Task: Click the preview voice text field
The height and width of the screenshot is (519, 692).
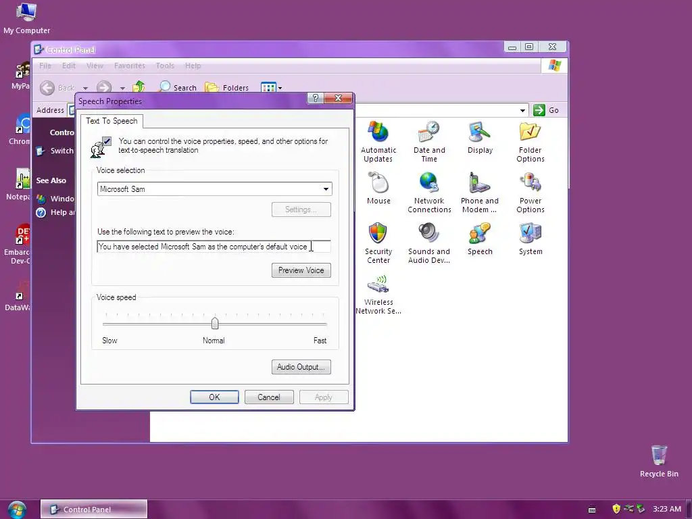Action: (x=214, y=246)
